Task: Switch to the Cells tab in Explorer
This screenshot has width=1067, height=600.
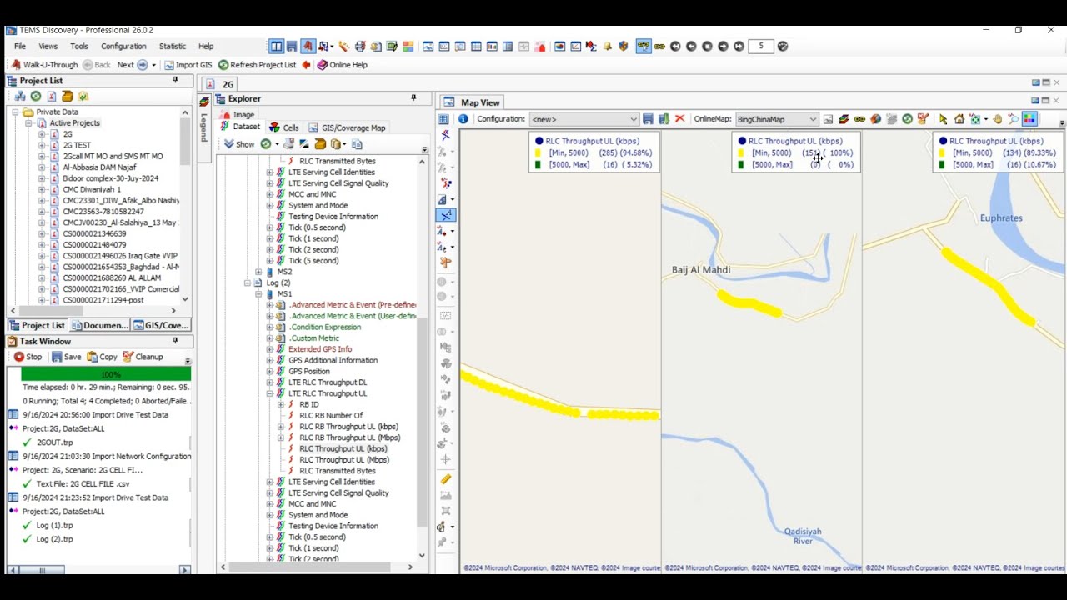Action: pos(283,127)
